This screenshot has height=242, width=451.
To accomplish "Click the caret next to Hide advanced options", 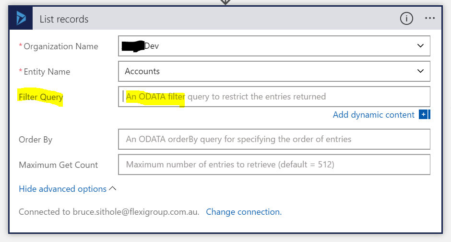I will pyautogui.click(x=113, y=188).
